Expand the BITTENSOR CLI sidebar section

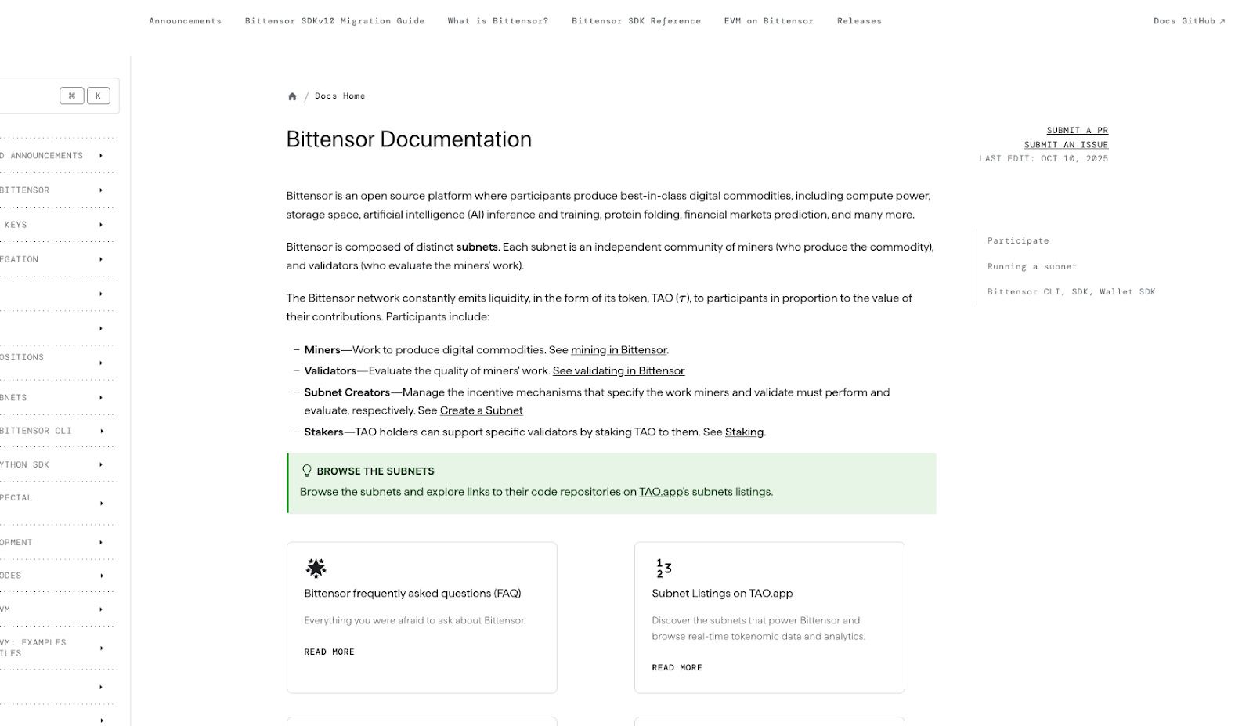point(101,431)
